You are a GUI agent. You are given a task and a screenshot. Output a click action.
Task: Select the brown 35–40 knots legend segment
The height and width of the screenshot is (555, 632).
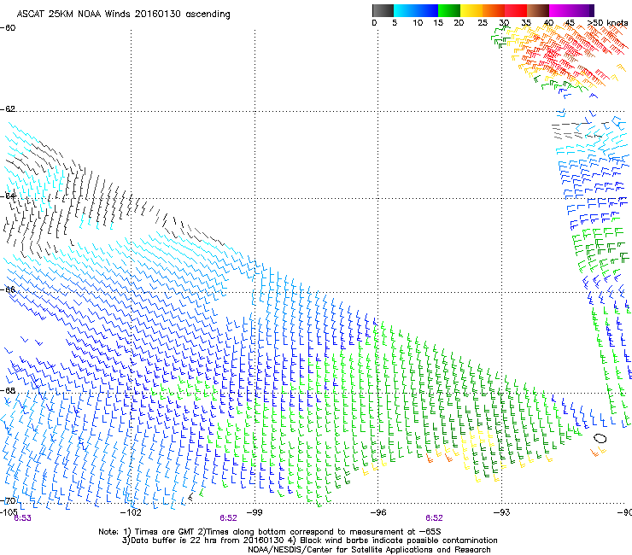coord(538,10)
